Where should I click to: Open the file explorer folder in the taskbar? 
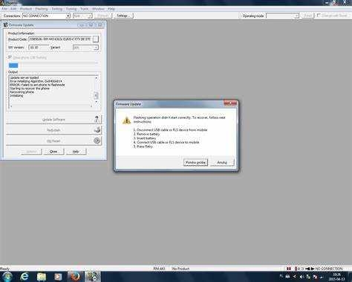tap(42, 277)
